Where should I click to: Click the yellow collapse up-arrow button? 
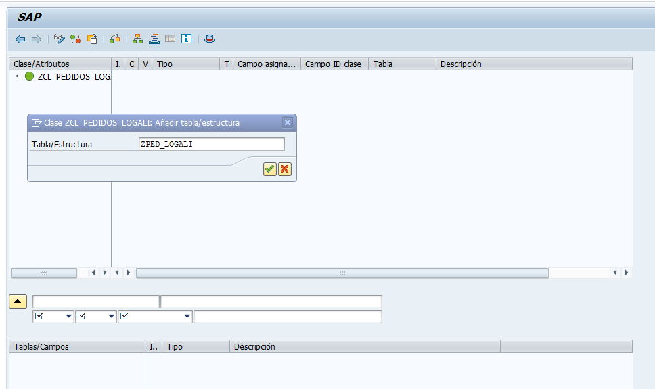tap(18, 302)
